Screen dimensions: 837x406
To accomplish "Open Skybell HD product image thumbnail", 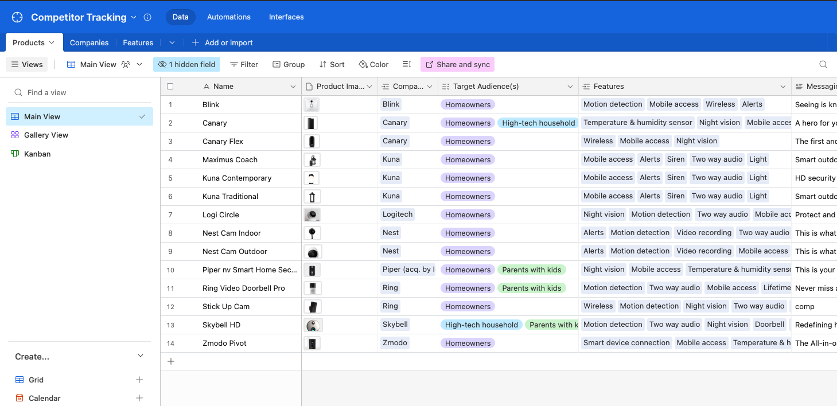I will tap(313, 325).
